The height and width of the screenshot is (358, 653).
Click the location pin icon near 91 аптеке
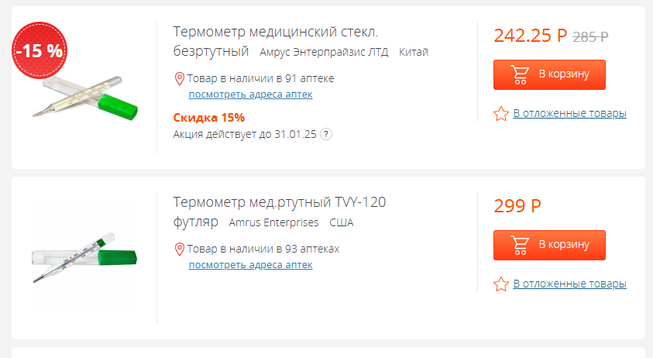pyautogui.click(x=179, y=78)
